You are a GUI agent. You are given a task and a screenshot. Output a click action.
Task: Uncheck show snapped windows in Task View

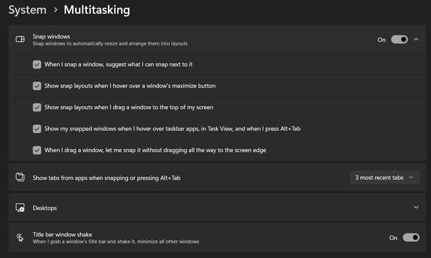coord(37,129)
